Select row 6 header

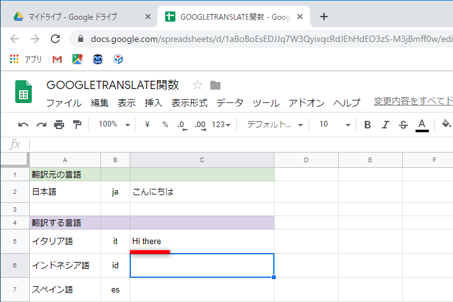[x=15, y=265]
